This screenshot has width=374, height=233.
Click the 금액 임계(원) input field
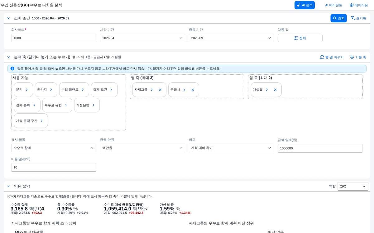320,148
